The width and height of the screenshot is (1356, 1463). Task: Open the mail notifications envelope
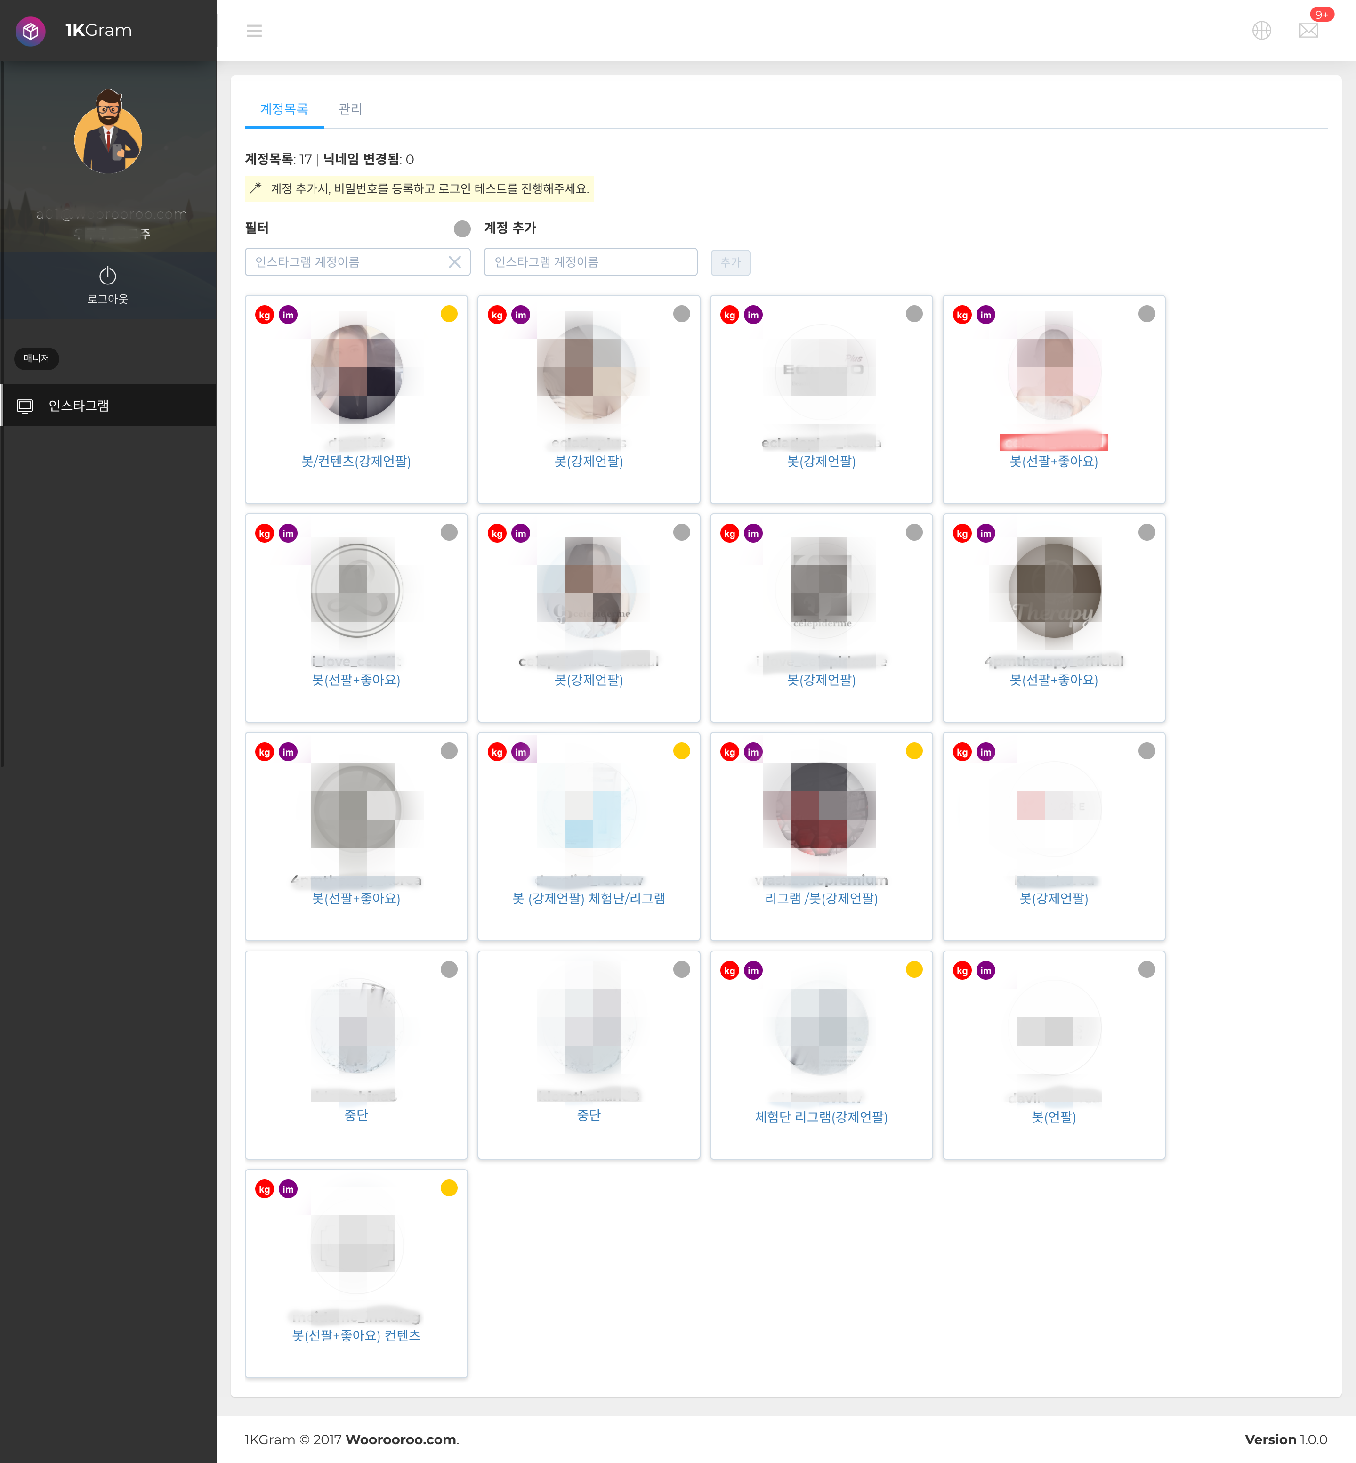(1308, 31)
